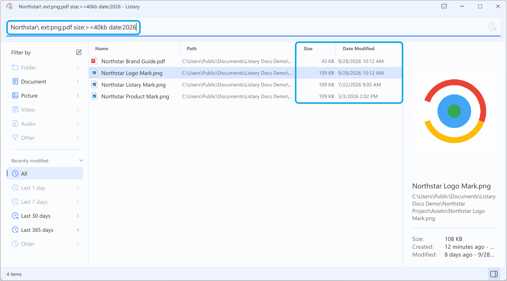Click the Listary search icon in search bar
This screenshot has height=281, width=507.
point(492,27)
